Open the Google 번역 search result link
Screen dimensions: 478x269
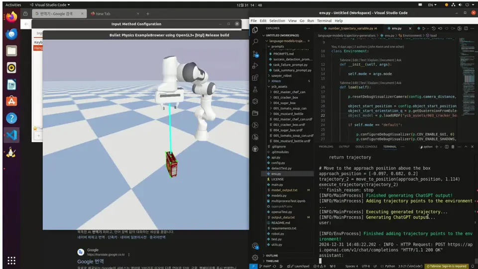pyautogui.click(x=90, y=262)
